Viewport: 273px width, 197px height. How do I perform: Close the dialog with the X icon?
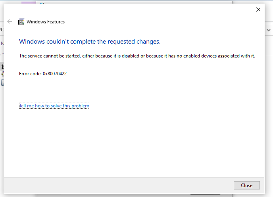click(258, 10)
